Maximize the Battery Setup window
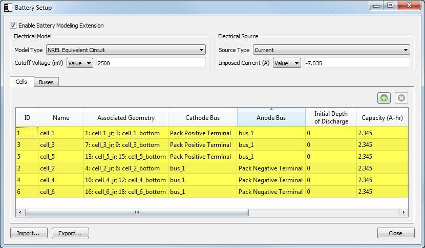 tap(390, 6)
